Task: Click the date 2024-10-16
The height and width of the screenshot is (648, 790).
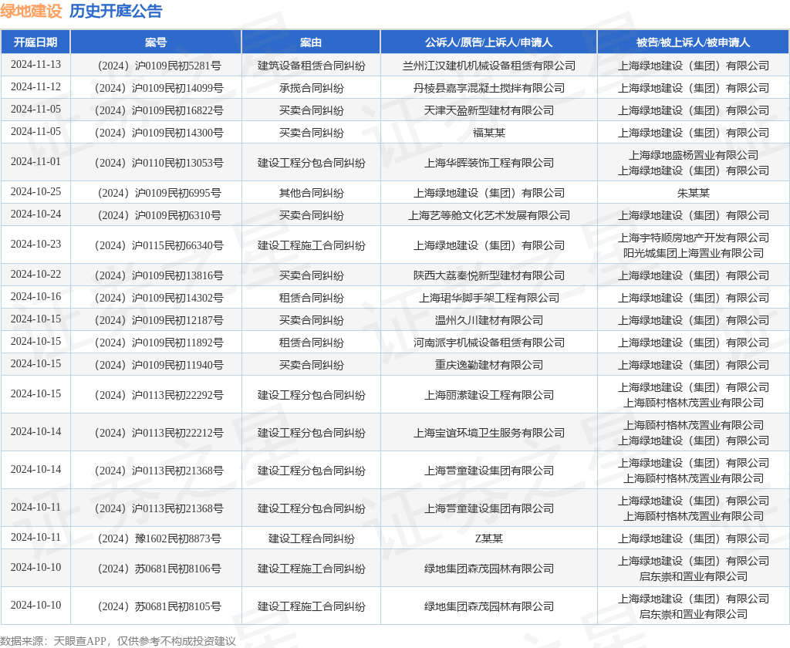Action: pos(35,297)
